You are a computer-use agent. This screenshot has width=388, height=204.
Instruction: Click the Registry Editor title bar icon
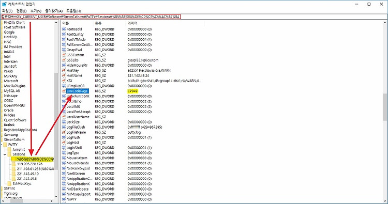4,4
